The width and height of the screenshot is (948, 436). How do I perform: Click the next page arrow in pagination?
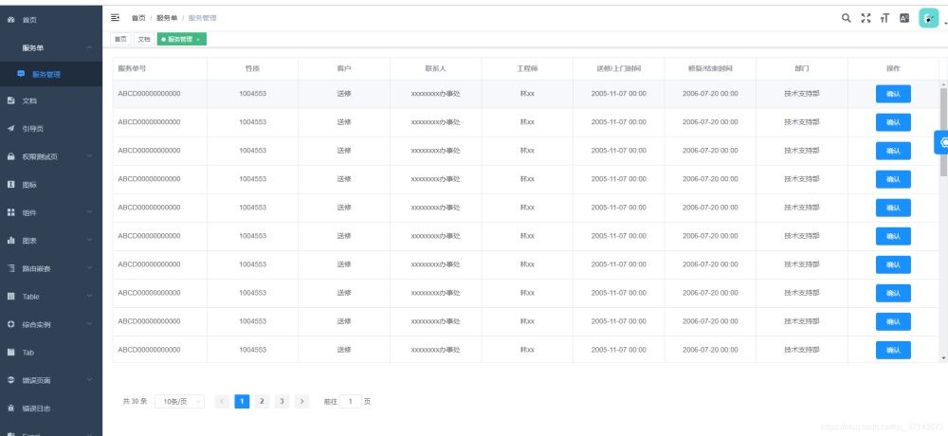(302, 402)
